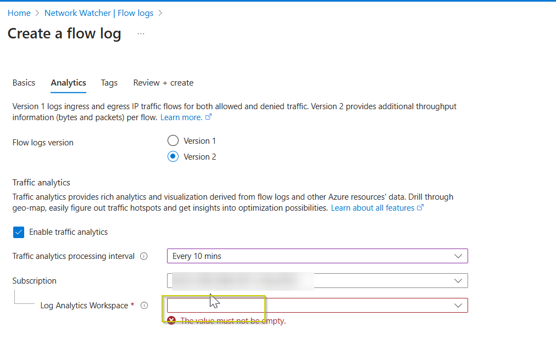Viewport: 556px width, 350px height.
Task: Open the Subscription dropdown
Action: click(x=317, y=281)
